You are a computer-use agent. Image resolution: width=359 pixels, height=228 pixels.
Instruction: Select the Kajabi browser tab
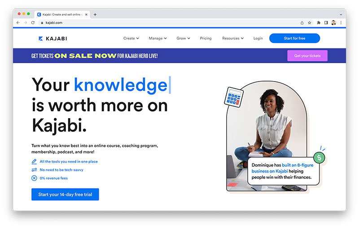62,14
